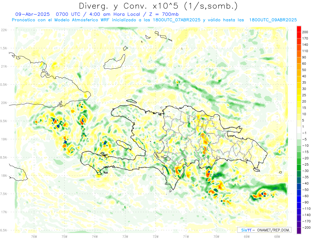Click the '50' colorbar value

(x=304, y=70)
